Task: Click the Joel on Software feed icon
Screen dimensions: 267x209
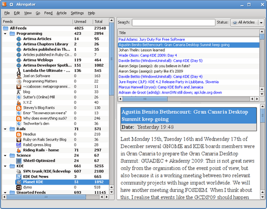Action: click(19, 76)
